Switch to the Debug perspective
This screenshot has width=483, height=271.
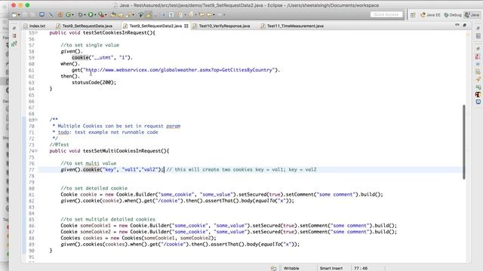tap(453, 15)
